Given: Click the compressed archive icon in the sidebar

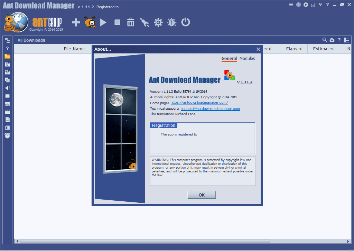Looking at the screenshot, I should point(8,128).
